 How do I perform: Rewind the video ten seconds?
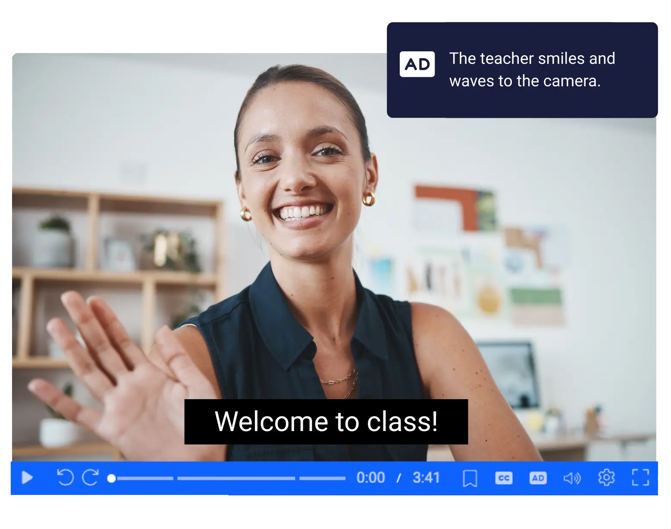(65, 478)
